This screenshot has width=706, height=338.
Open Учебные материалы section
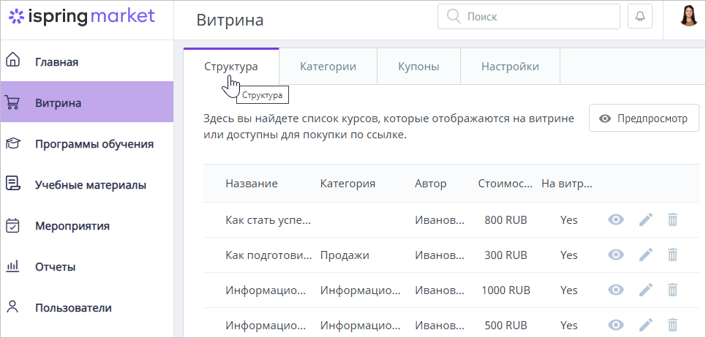[x=91, y=185]
